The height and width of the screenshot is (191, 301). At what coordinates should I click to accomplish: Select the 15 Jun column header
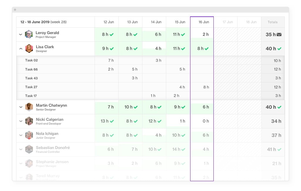pyautogui.click(x=180, y=22)
